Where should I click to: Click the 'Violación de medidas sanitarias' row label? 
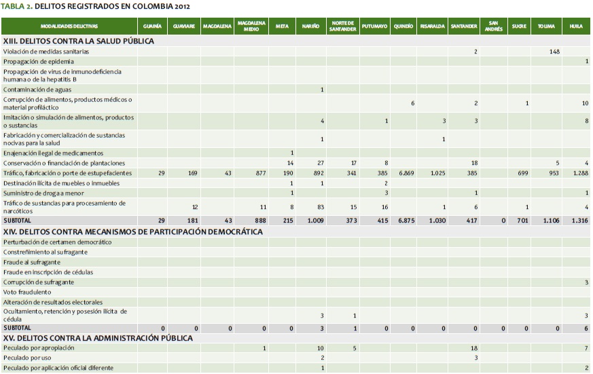(46, 52)
